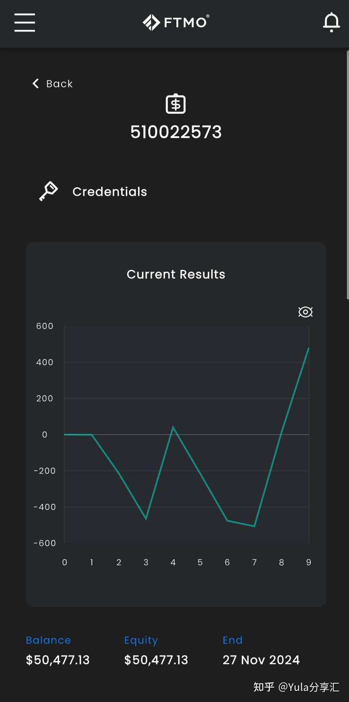Screen dimensions: 349x702
Task: Click the FTMO logo
Action: [x=176, y=22]
